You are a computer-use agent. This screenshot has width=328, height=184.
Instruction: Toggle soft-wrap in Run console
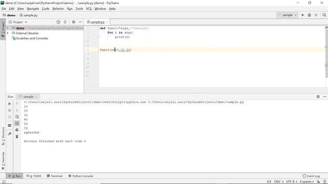tap(17, 117)
